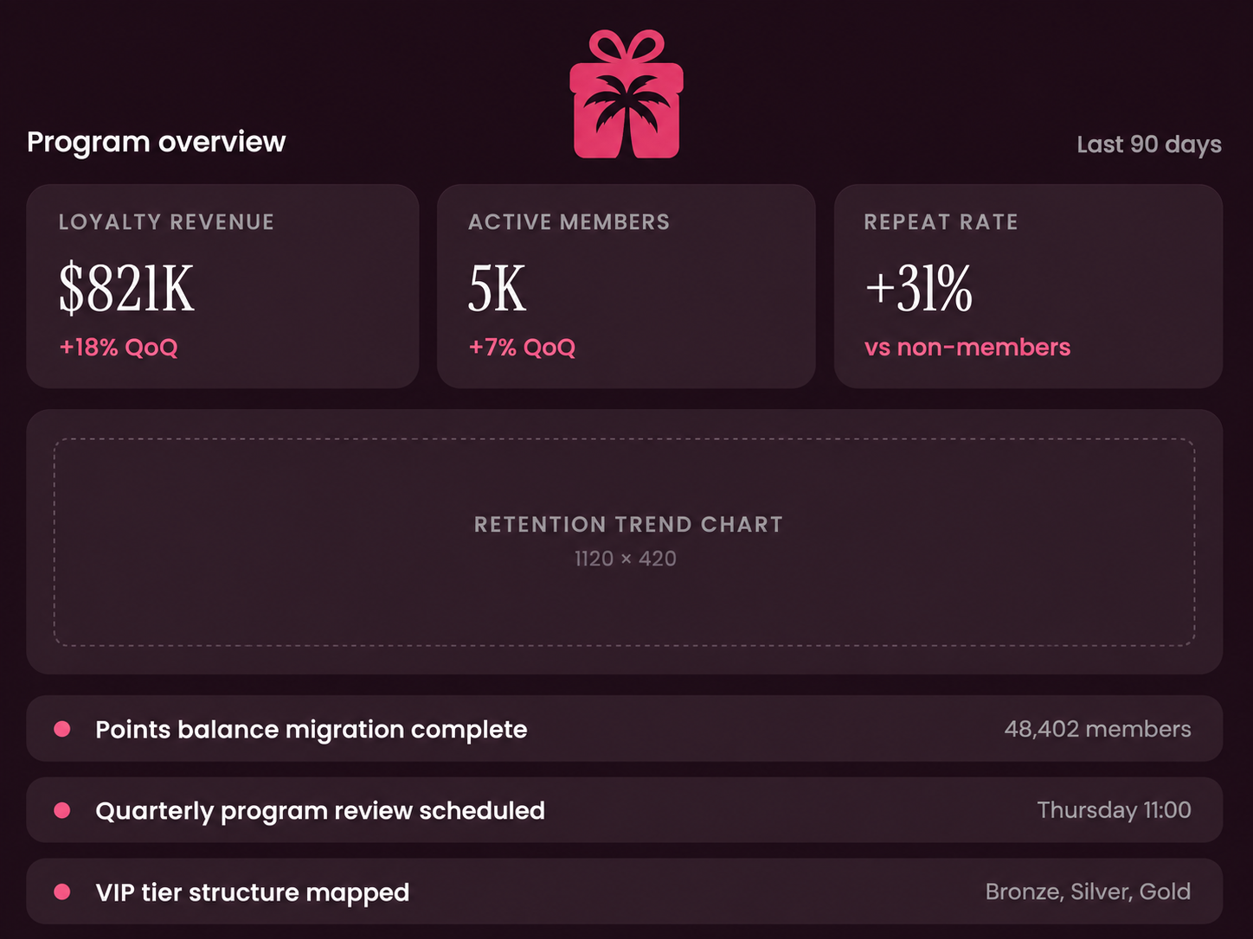Viewport: 1253px width, 939px height.
Task: Click the Program overview heading
Action: click(156, 142)
